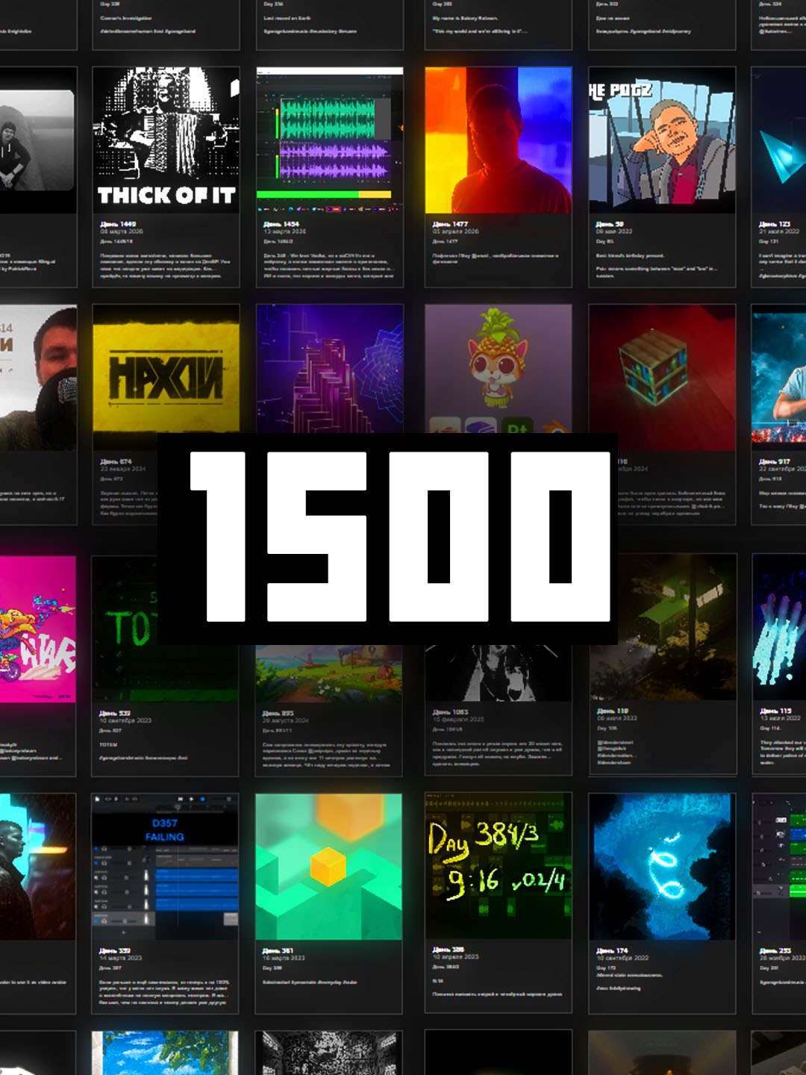Select the red and blue silhouette portrait

pos(499,140)
